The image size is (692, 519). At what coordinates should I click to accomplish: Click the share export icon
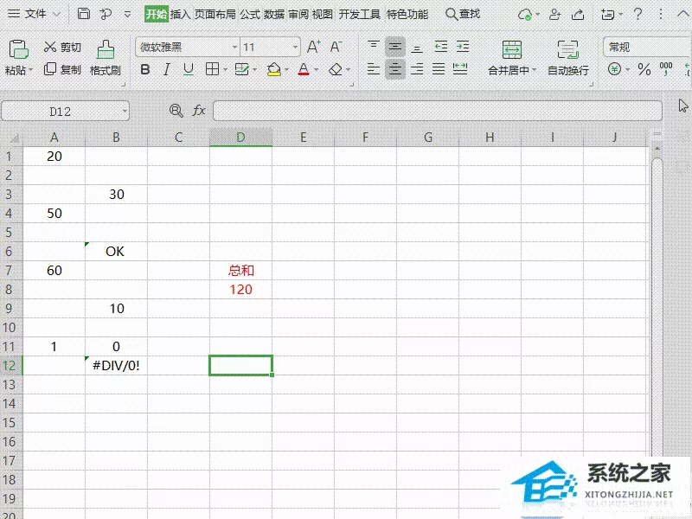[x=578, y=15]
